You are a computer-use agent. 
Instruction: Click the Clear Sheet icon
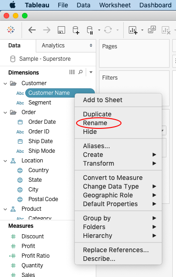(x=166, y=30)
